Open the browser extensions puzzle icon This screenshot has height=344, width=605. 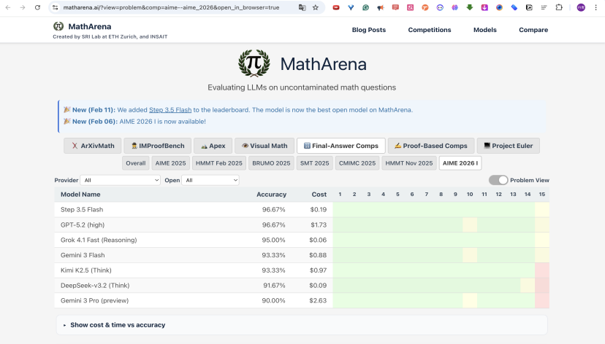pos(559,7)
